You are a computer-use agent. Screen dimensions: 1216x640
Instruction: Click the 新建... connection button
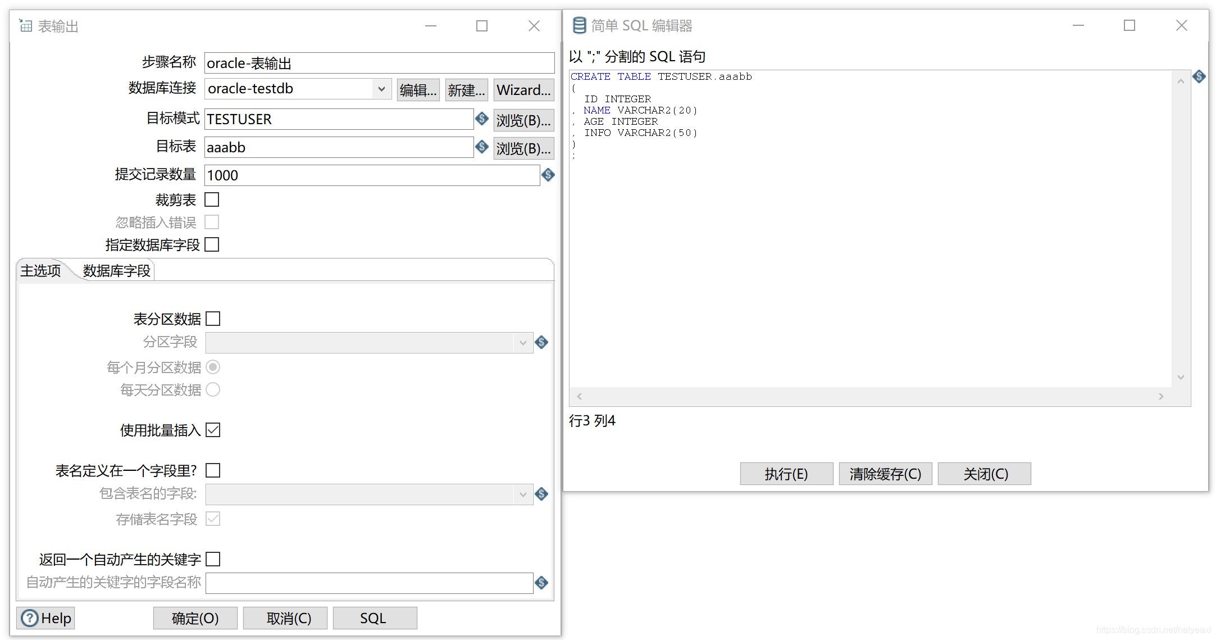(467, 90)
